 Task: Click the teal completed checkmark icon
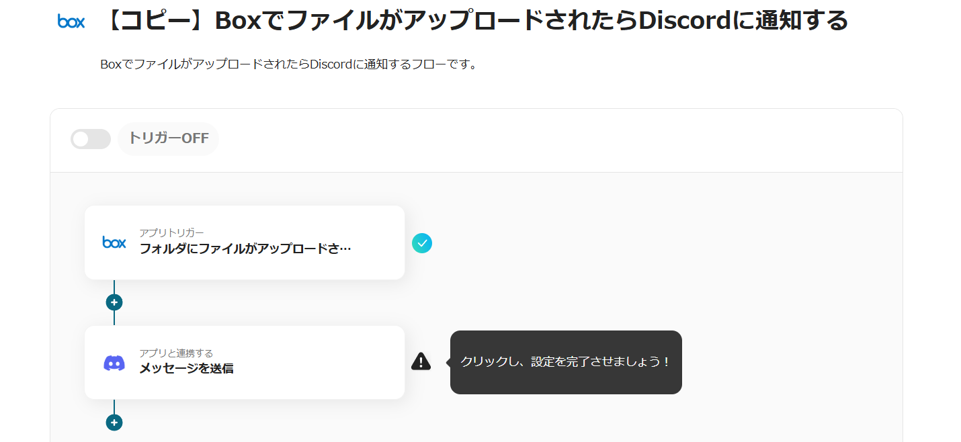422,243
